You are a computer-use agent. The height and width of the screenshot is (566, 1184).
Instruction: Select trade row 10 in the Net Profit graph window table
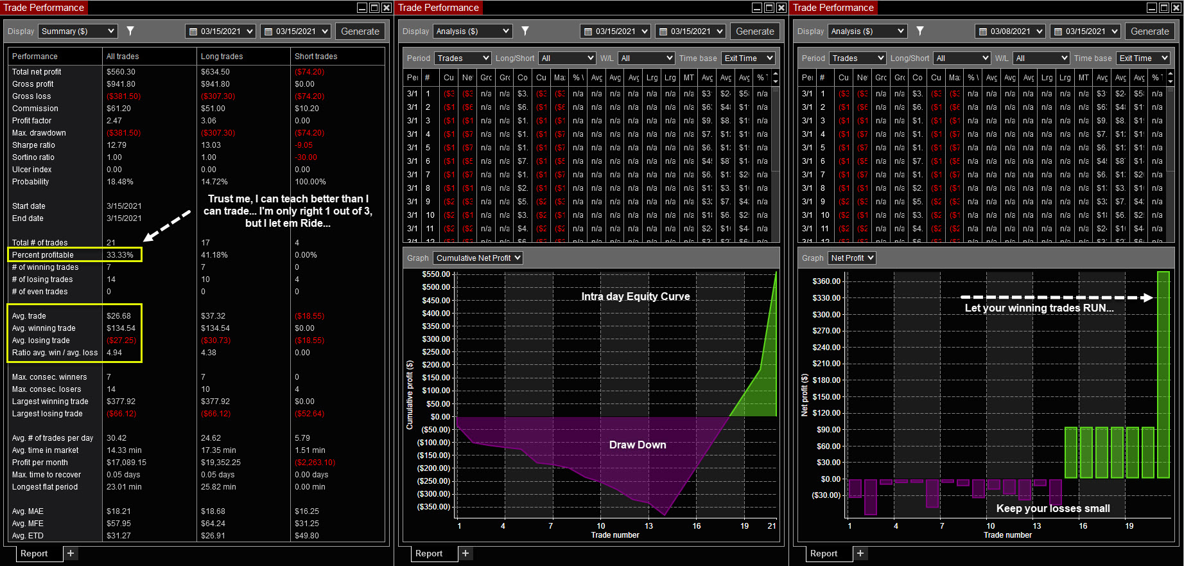(x=981, y=215)
